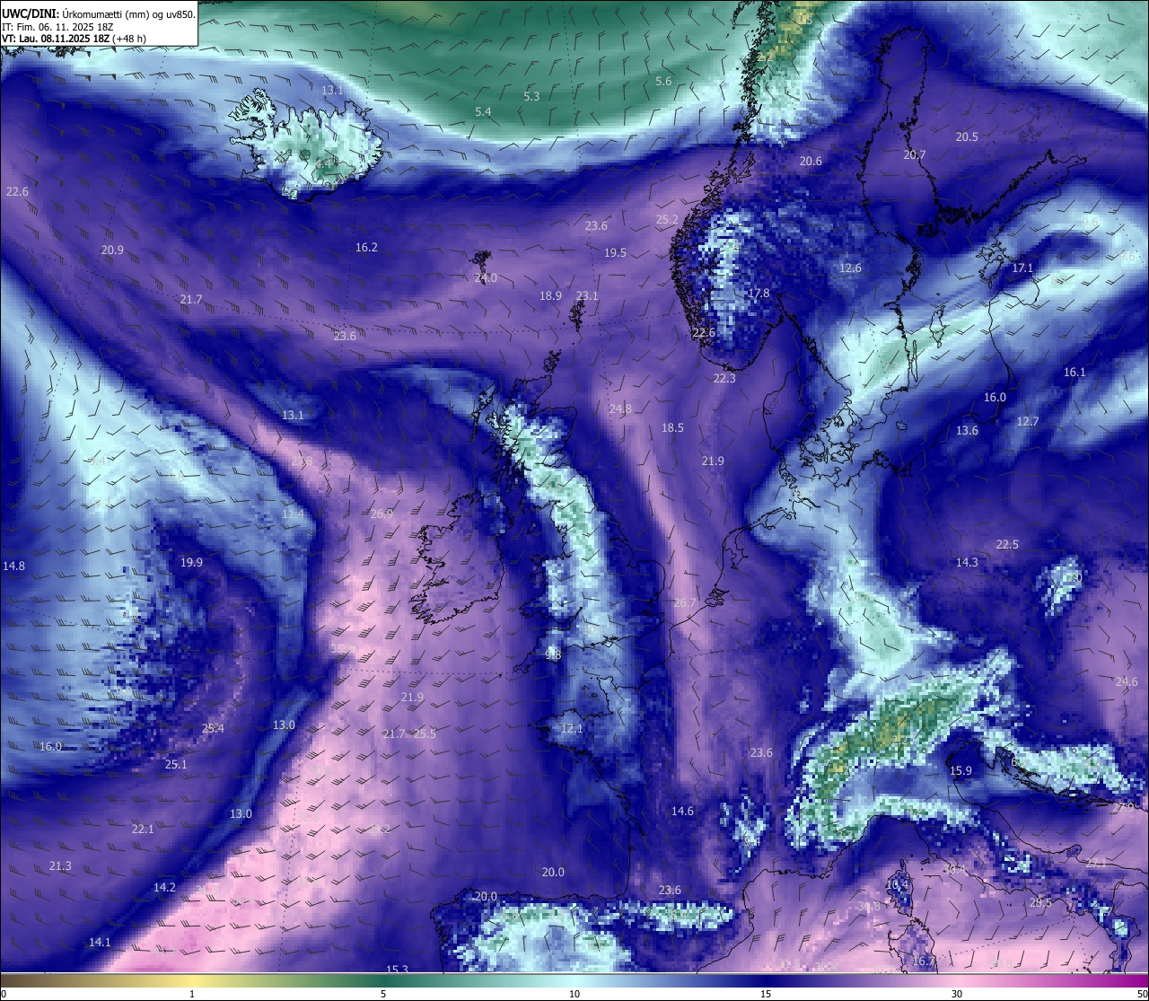Click the 24.0 value label
Viewport: 1149px width, 1001px height.
(486, 279)
